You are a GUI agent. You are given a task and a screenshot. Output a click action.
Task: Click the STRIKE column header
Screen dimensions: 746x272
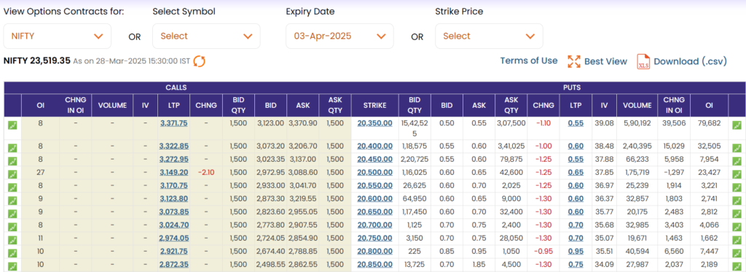(x=375, y=105)
